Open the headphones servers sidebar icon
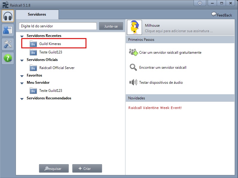 pos(8,16)
